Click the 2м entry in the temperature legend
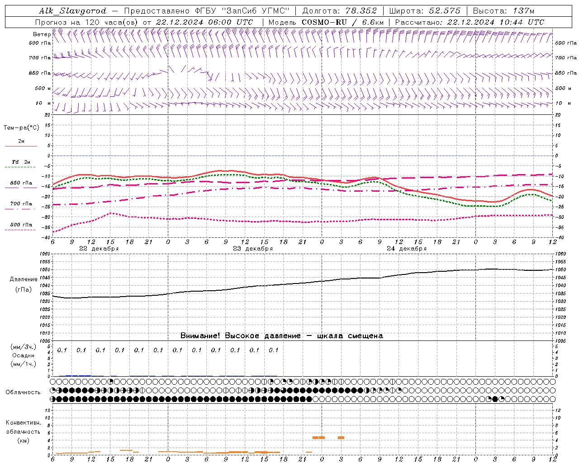This screenshot has height=463, width=579. [x=21, y=141]
